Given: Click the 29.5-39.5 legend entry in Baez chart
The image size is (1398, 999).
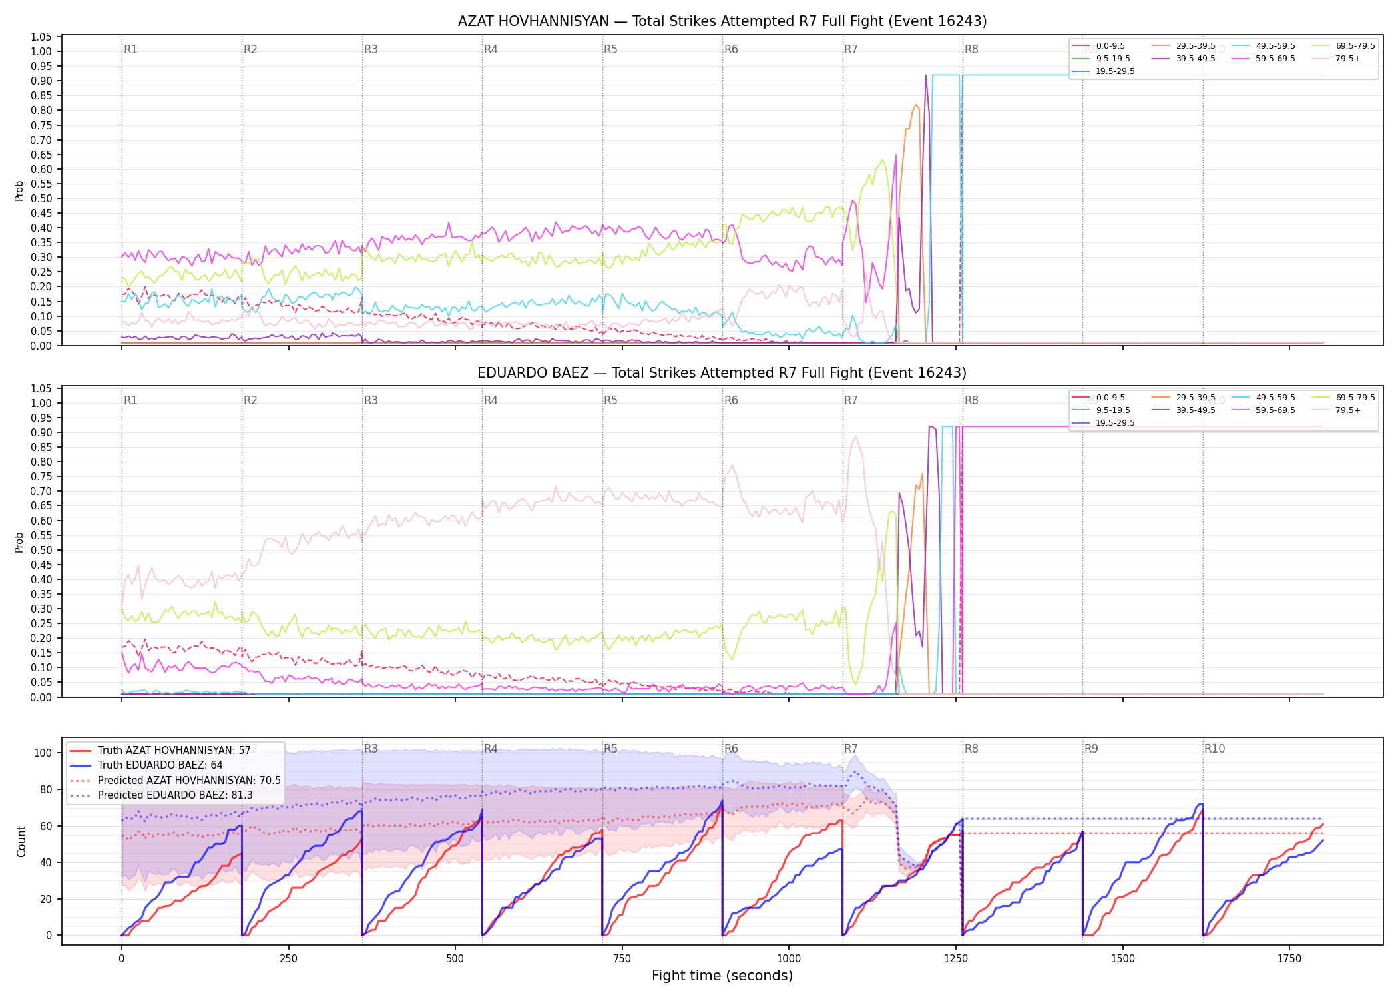Looking at the screenshot, I should point(1184,398).
